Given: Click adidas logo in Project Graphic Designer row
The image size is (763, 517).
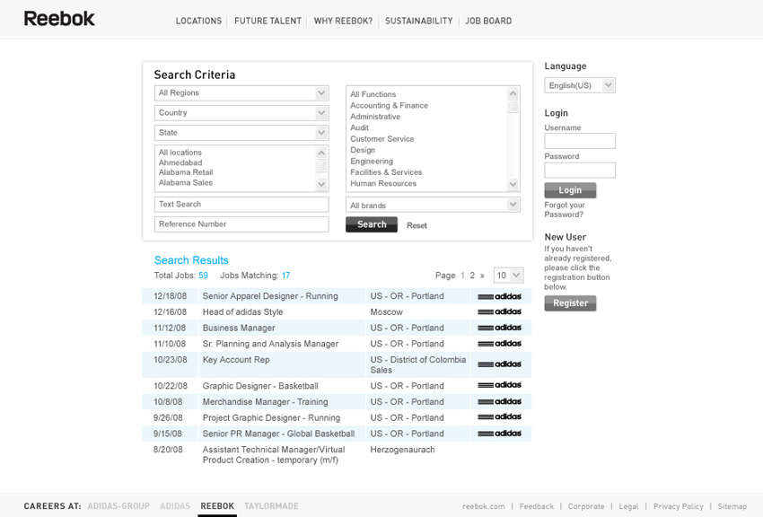Looking at the screenshot, I should 499,416.
